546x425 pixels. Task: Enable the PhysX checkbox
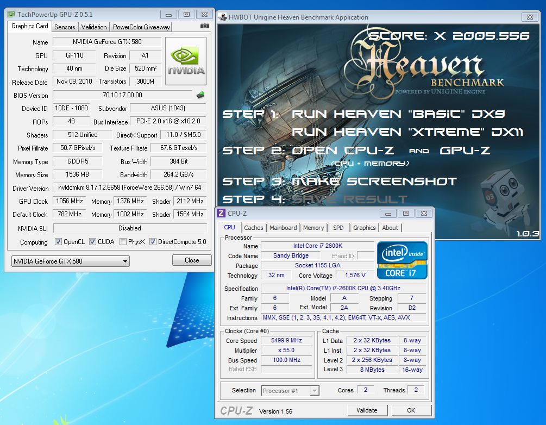click(123, 242)
